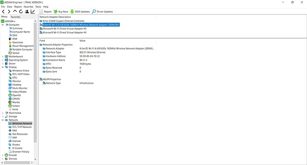Switch to the Favorites tab

[15, 17]
